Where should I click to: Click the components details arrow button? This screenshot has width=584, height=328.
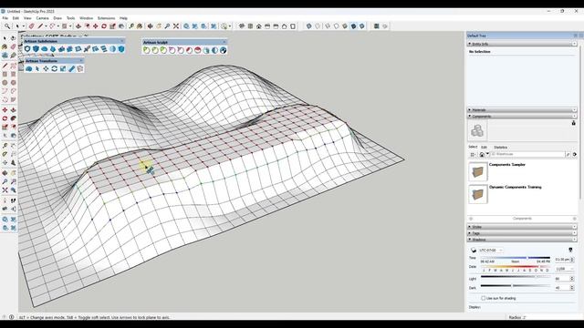point(575,154)
